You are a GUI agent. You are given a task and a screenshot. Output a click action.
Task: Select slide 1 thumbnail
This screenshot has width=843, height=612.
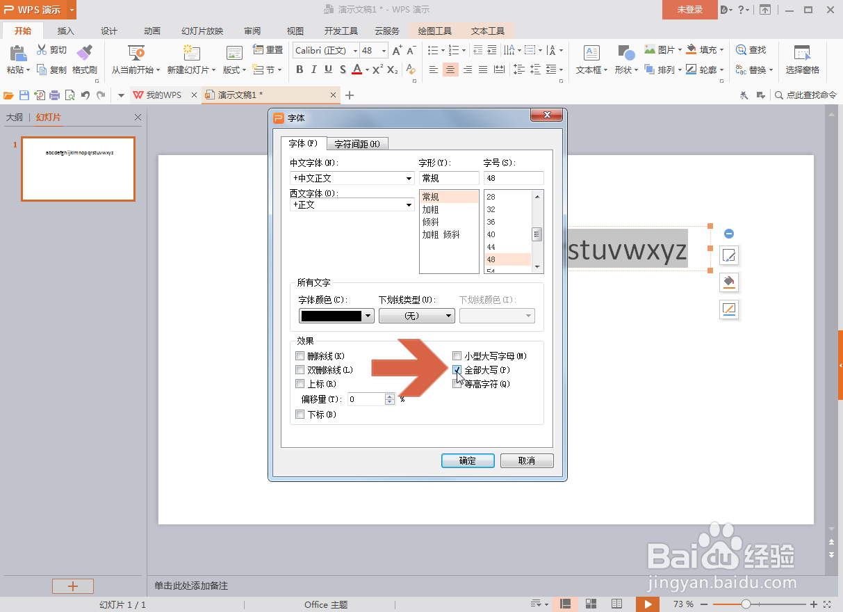click(x=78, y=169)
